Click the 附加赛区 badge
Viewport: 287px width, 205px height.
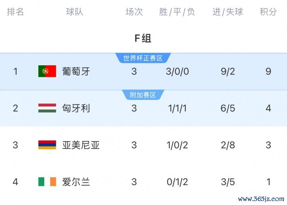coord(143,95)
